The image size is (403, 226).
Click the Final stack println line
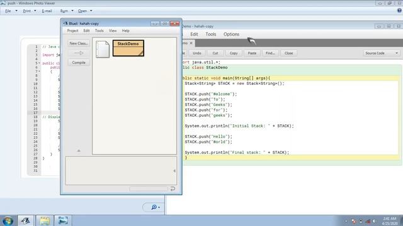click(x=237, y=153)
